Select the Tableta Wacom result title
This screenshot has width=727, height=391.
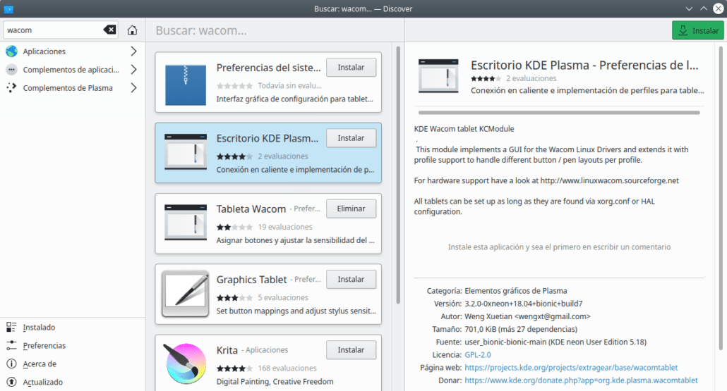pyautogui.click(x=251, y=209)
